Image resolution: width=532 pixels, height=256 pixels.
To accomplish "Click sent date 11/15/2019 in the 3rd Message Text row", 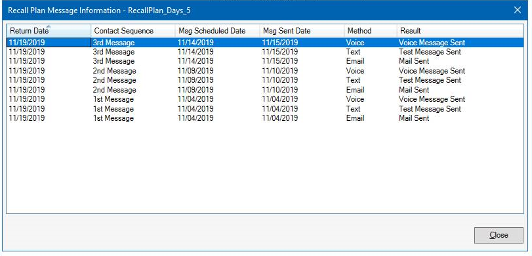I will point(280,52).
